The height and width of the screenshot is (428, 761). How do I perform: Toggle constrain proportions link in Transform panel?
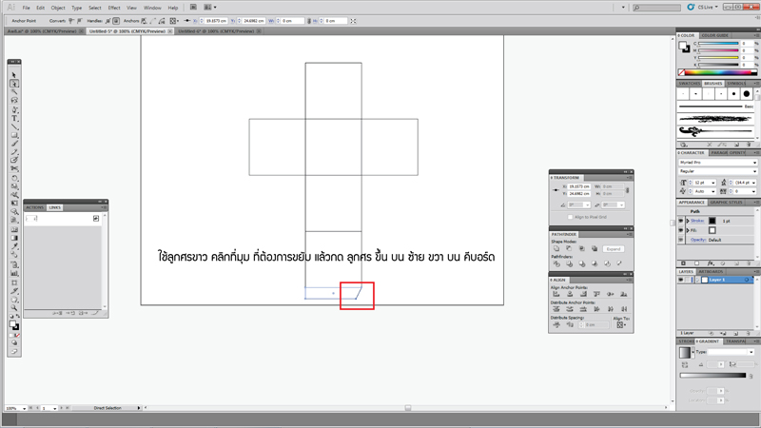coord(628,190)
